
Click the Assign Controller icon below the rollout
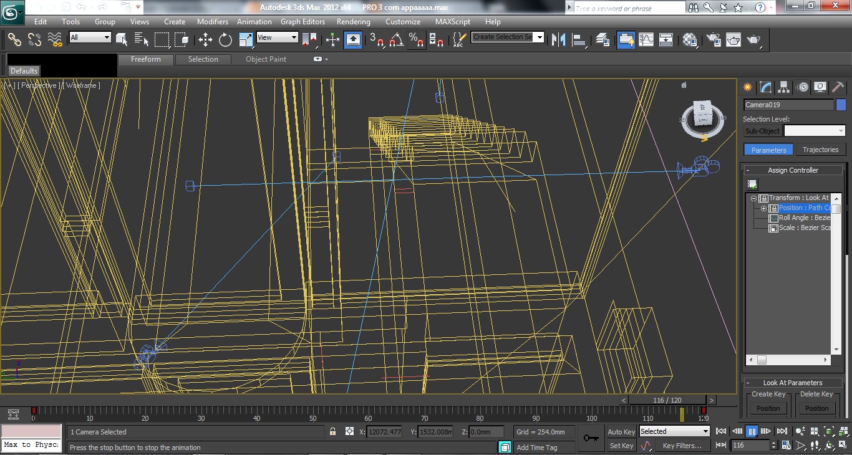click(752, 183)
